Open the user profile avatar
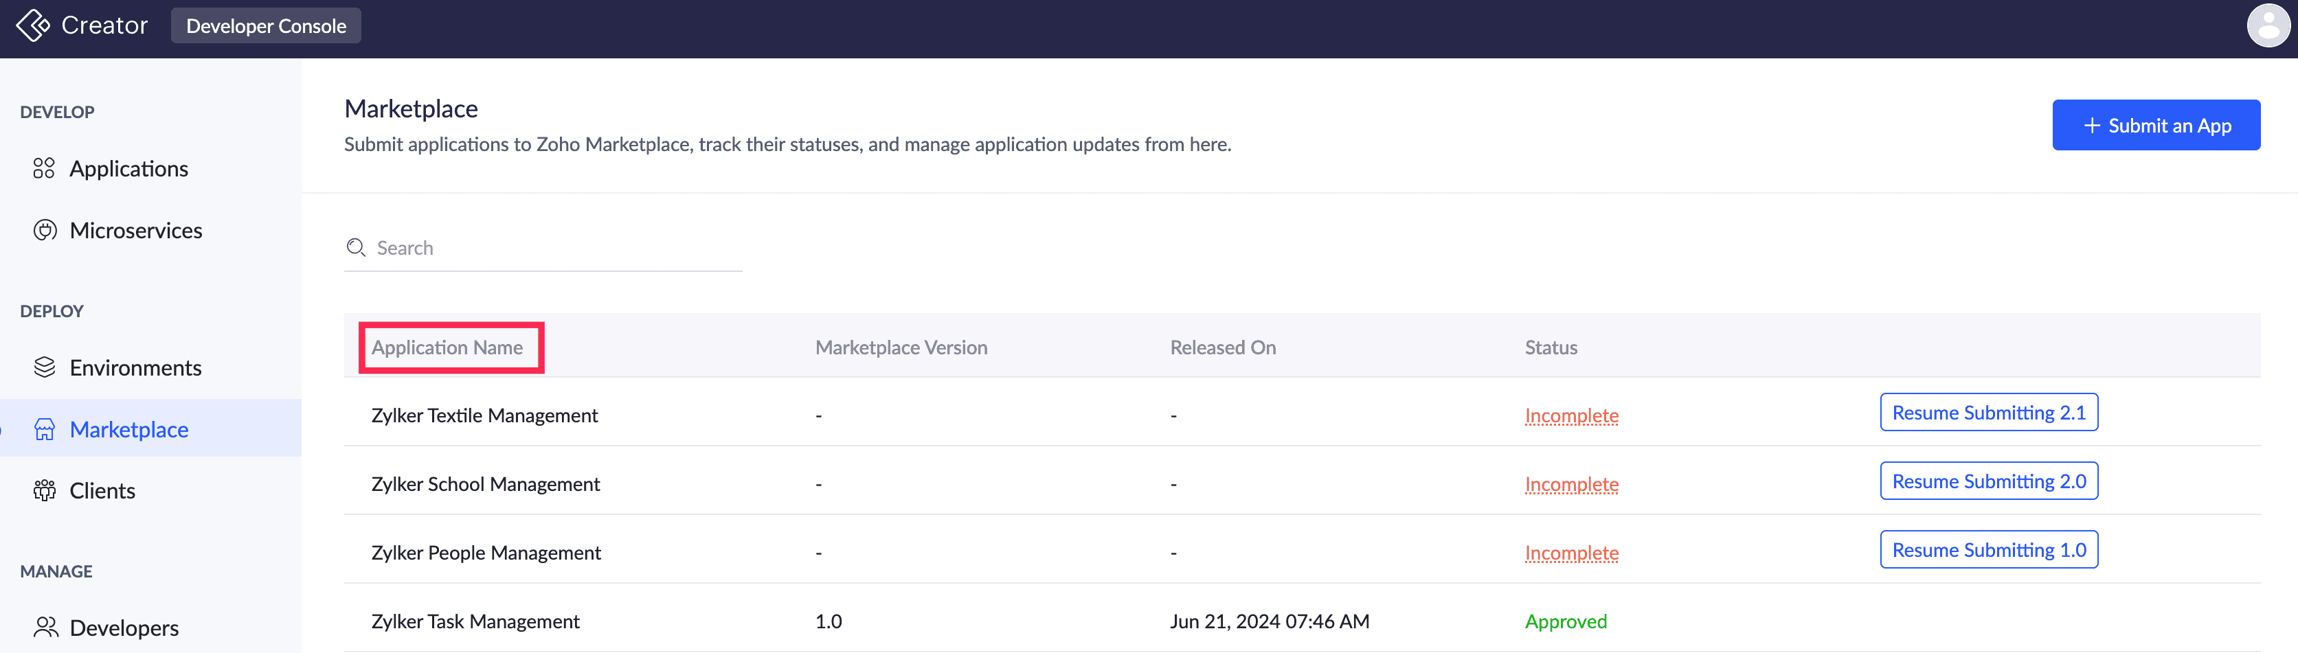The width and height of the screenshot is (2298, 653). (2268, 25)
